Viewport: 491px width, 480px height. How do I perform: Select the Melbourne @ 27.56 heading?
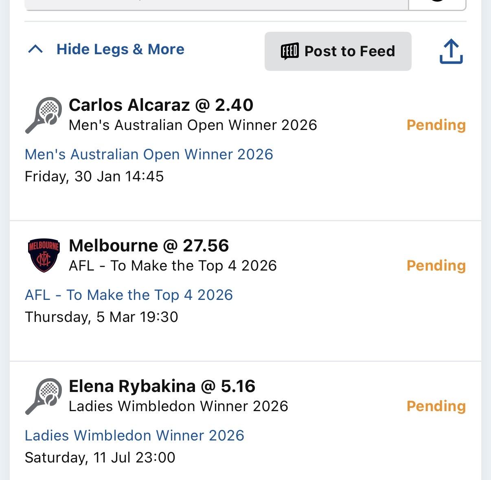(149, 246)
